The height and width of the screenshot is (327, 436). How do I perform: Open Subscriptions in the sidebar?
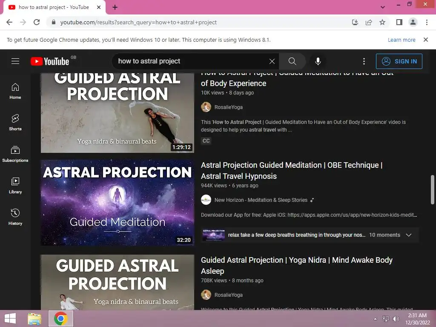click(x=15, y=154)
